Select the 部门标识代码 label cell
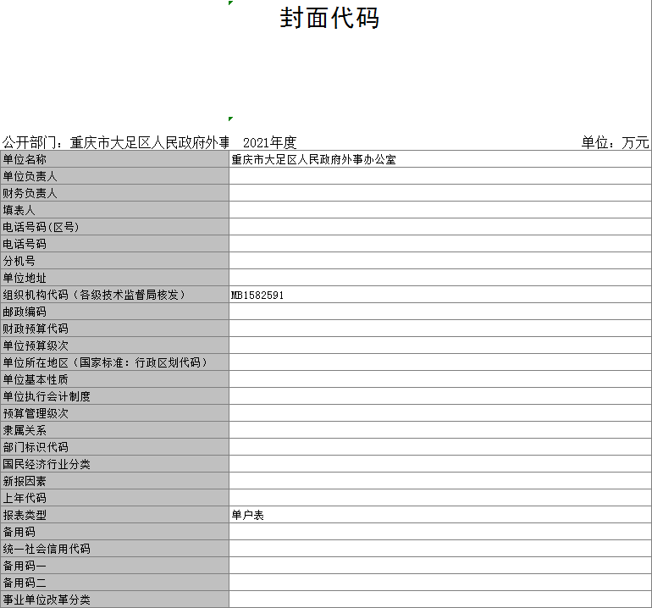The width and height of the screenshot is (652, 608). (x=115, y=447)
